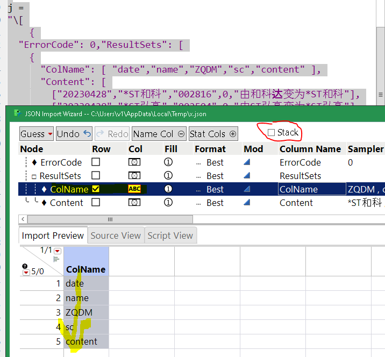
Task: Select the ColName node in the tree
Action: point(69,189)
